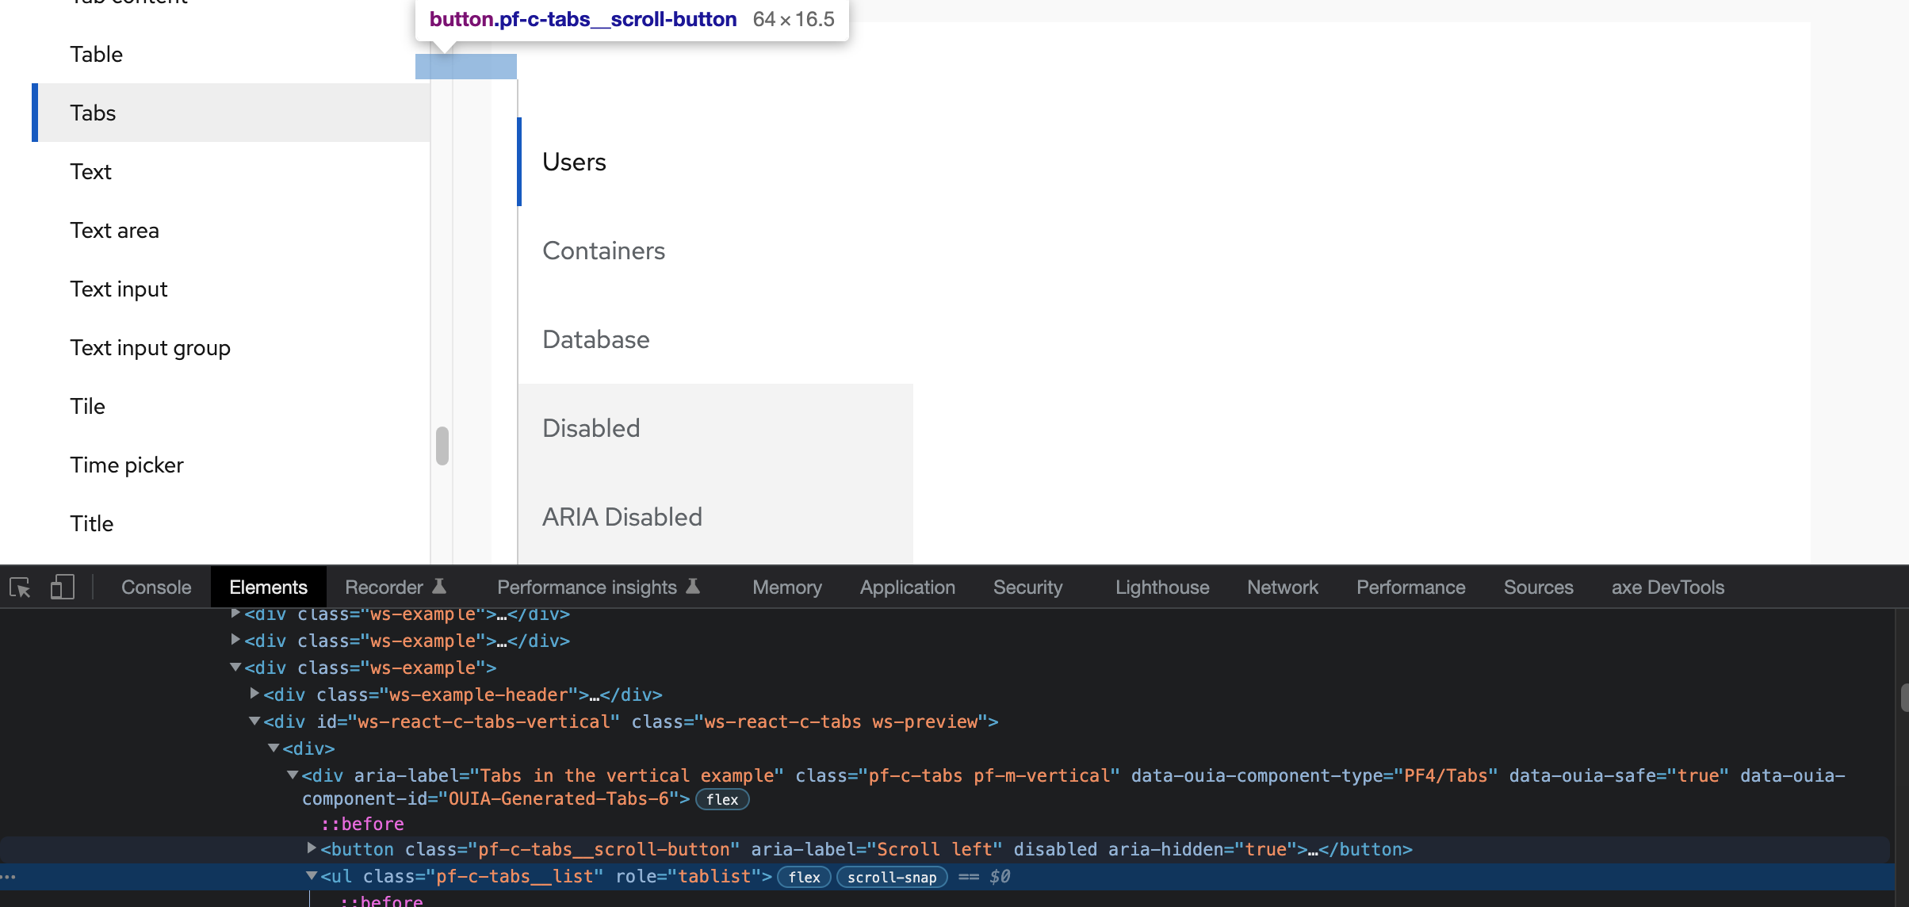Click the flex badge on the pf-c-tabs div
Viewport: 1909px width, 907px height.
(x=722, y=799)
